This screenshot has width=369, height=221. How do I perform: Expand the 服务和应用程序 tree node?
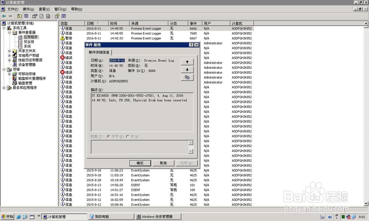pyautogui.click(x=4, y=88)
